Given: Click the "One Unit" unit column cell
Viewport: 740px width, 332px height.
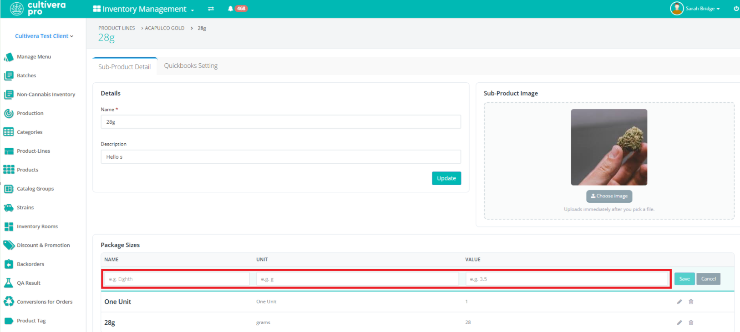Looking at the screenshot, I should pyautogui.click(x=266, y=302).
